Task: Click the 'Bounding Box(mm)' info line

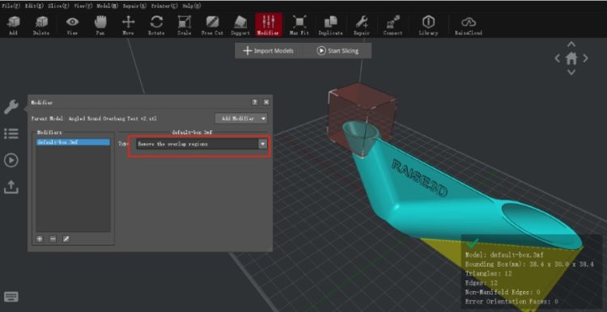Action: pos(528,265)
